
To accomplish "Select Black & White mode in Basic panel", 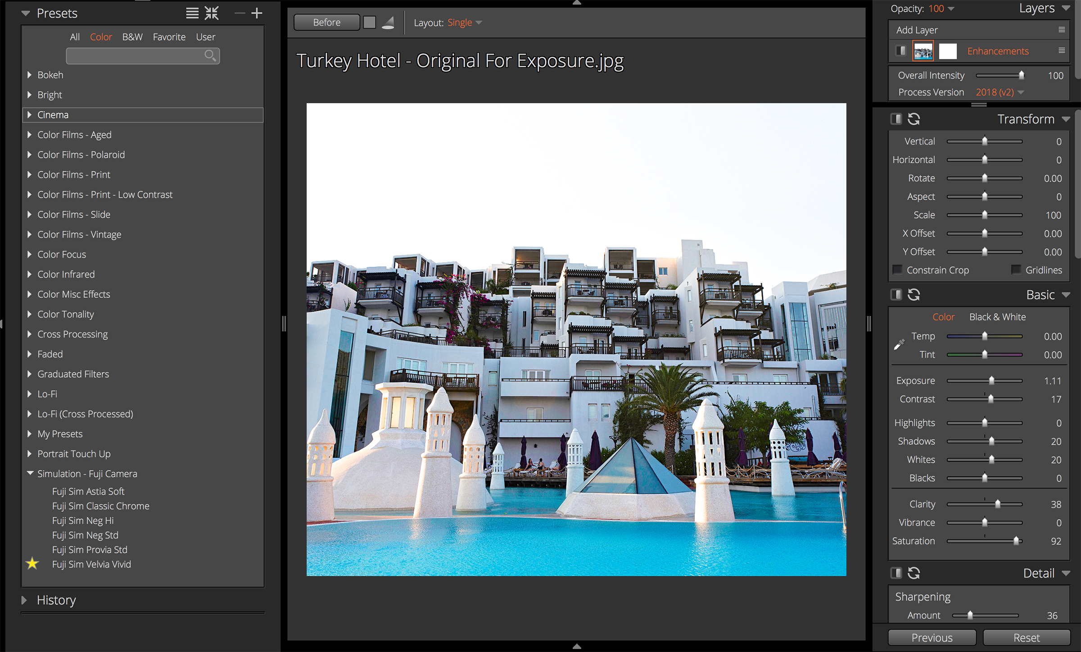I will pyautogui.click(x=997, y=317).
